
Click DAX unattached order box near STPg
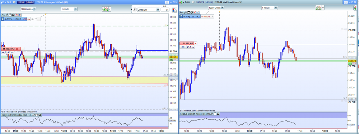pyautogui.click(x=38, y=19)
